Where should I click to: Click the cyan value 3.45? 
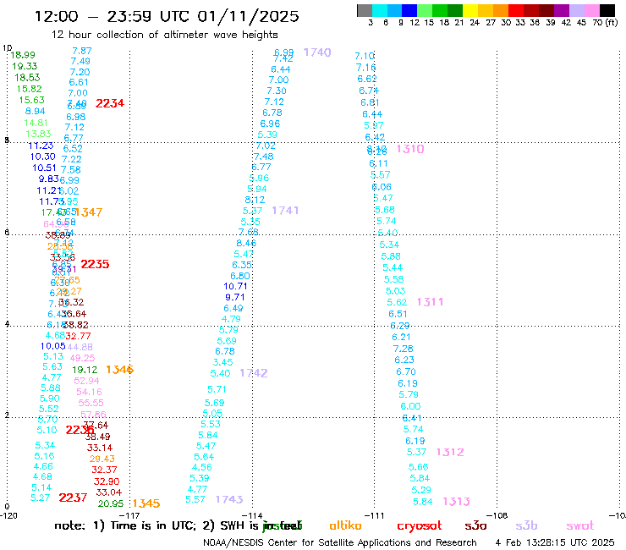tap(222, 362)
